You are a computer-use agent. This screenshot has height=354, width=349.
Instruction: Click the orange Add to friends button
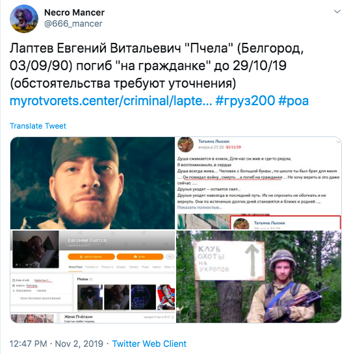91,257
